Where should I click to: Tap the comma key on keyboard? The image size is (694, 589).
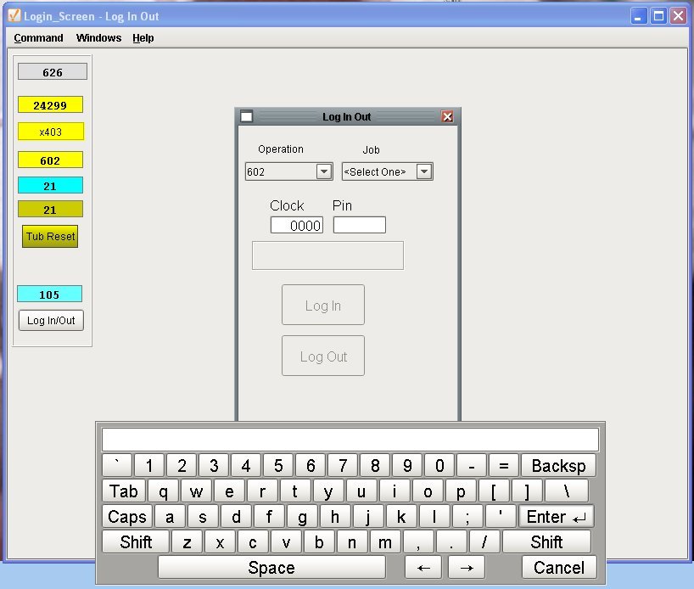[417, 542]
